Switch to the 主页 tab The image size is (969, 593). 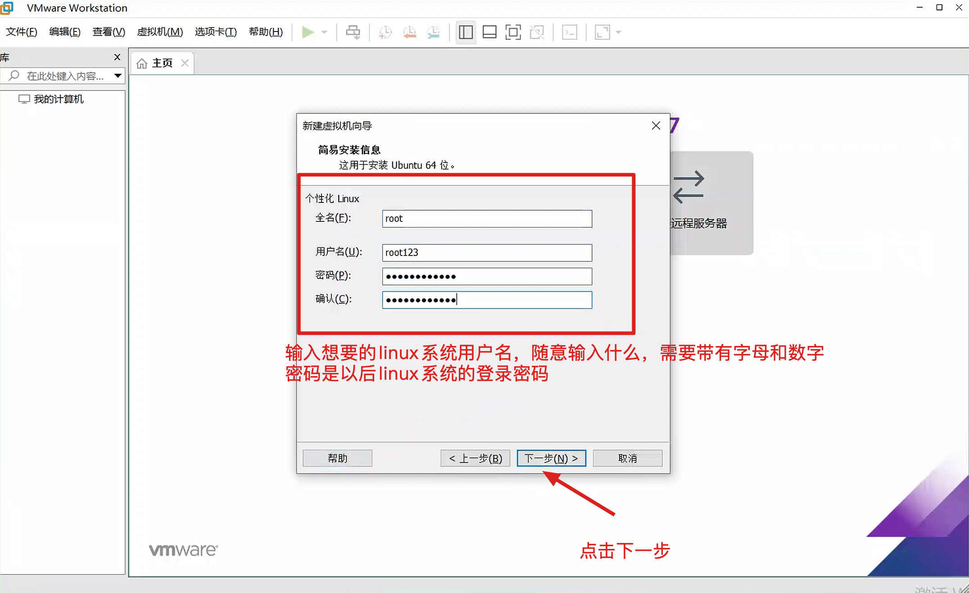point(162,63)
